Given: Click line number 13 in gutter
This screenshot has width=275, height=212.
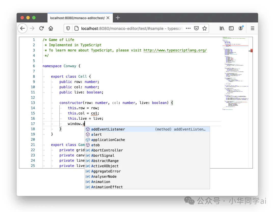Looking at the screenshot, I should [33, 103].
